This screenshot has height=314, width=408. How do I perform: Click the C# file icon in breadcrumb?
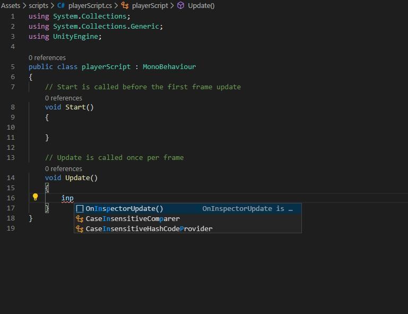pos(61,5)
